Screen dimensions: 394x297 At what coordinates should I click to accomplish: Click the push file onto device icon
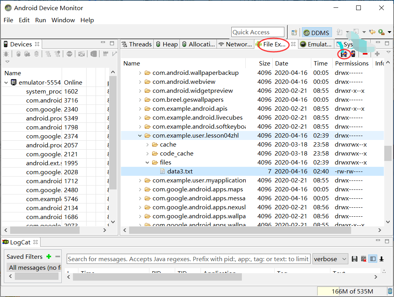tap(353, 54)
